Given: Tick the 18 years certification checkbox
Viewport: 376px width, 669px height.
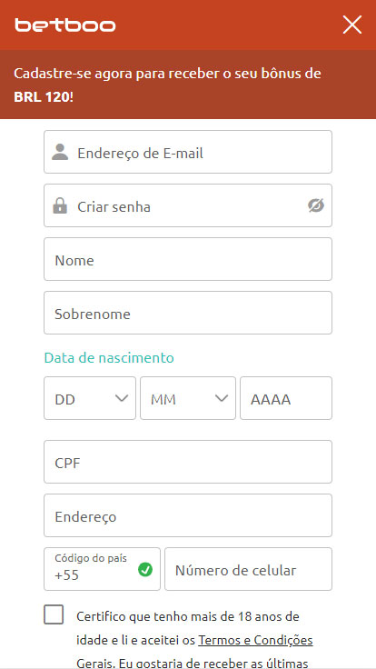Looking at the screenshot, I should tap(54, 614).
